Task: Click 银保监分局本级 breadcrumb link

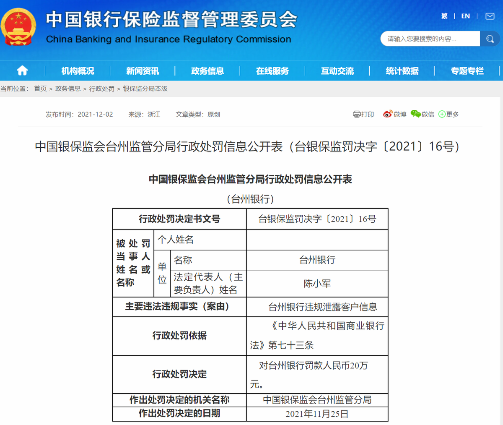Action: click(145, 89)
